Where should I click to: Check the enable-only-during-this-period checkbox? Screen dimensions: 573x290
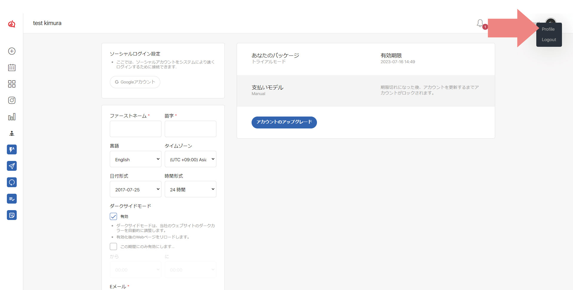click(x=113, y=246)
